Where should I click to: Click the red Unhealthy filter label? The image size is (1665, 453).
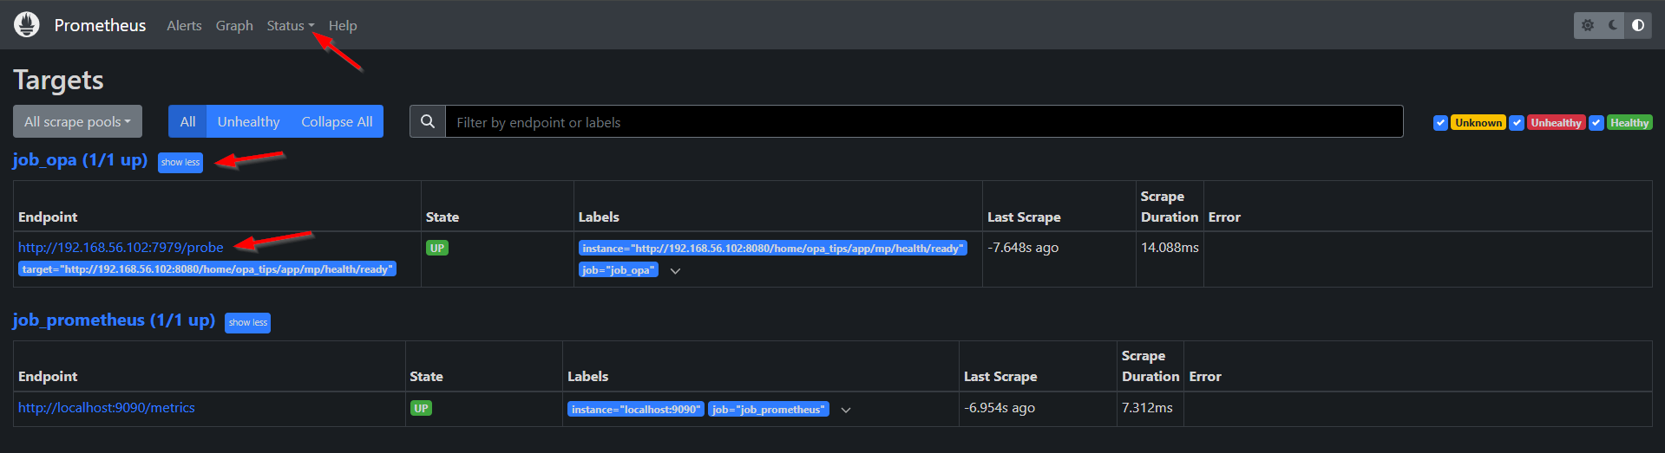coord(1556,123)
